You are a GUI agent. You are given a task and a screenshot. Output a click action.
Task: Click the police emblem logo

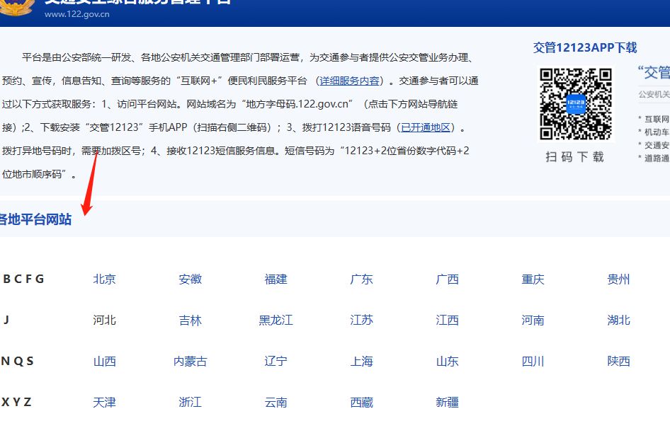(x=16, y=7)
